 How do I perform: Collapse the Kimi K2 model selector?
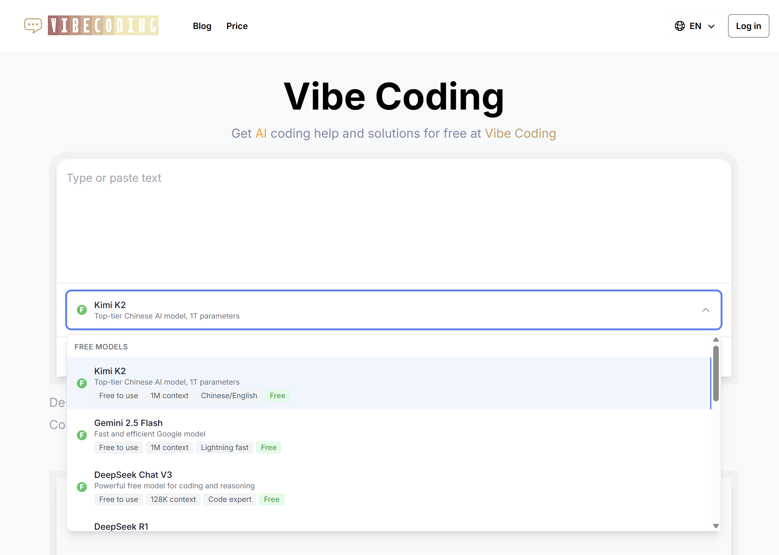[x=394, y=310]
